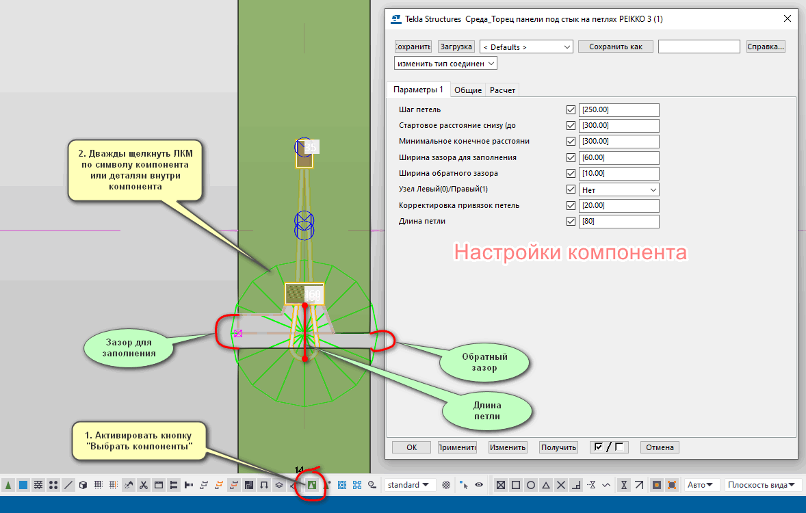806x513 pixels.
Task: Toggle the window-shaped Select views switch
Action: (x=159, y=485)
